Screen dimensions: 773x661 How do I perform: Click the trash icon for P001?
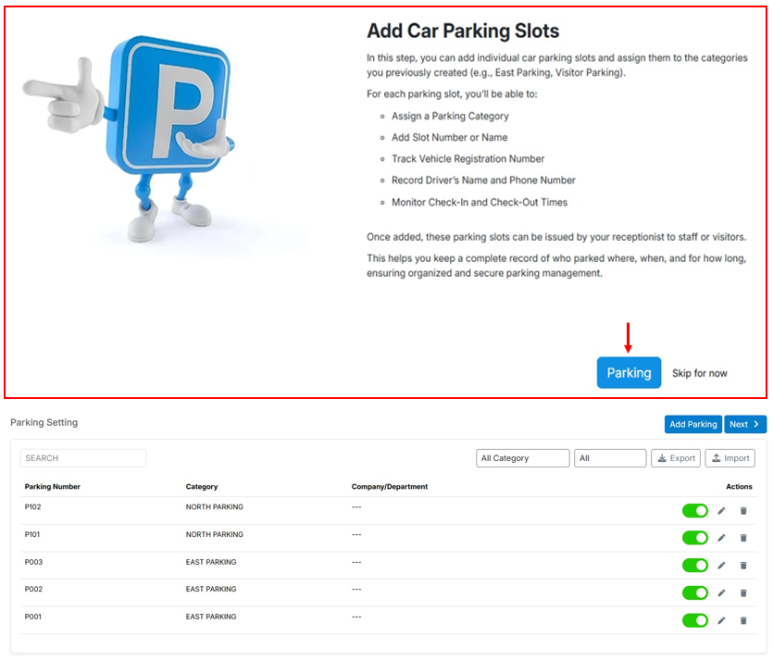[742, 620]
